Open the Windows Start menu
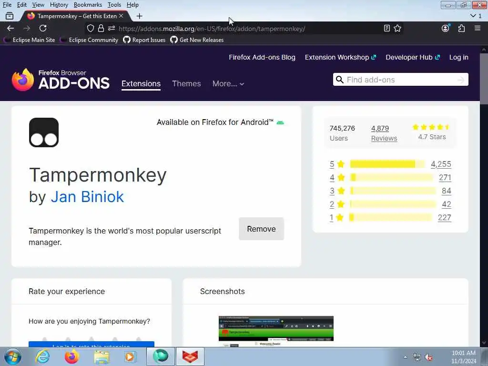The height and width of the screenshot is (366, 488). [x=12, y=356]
